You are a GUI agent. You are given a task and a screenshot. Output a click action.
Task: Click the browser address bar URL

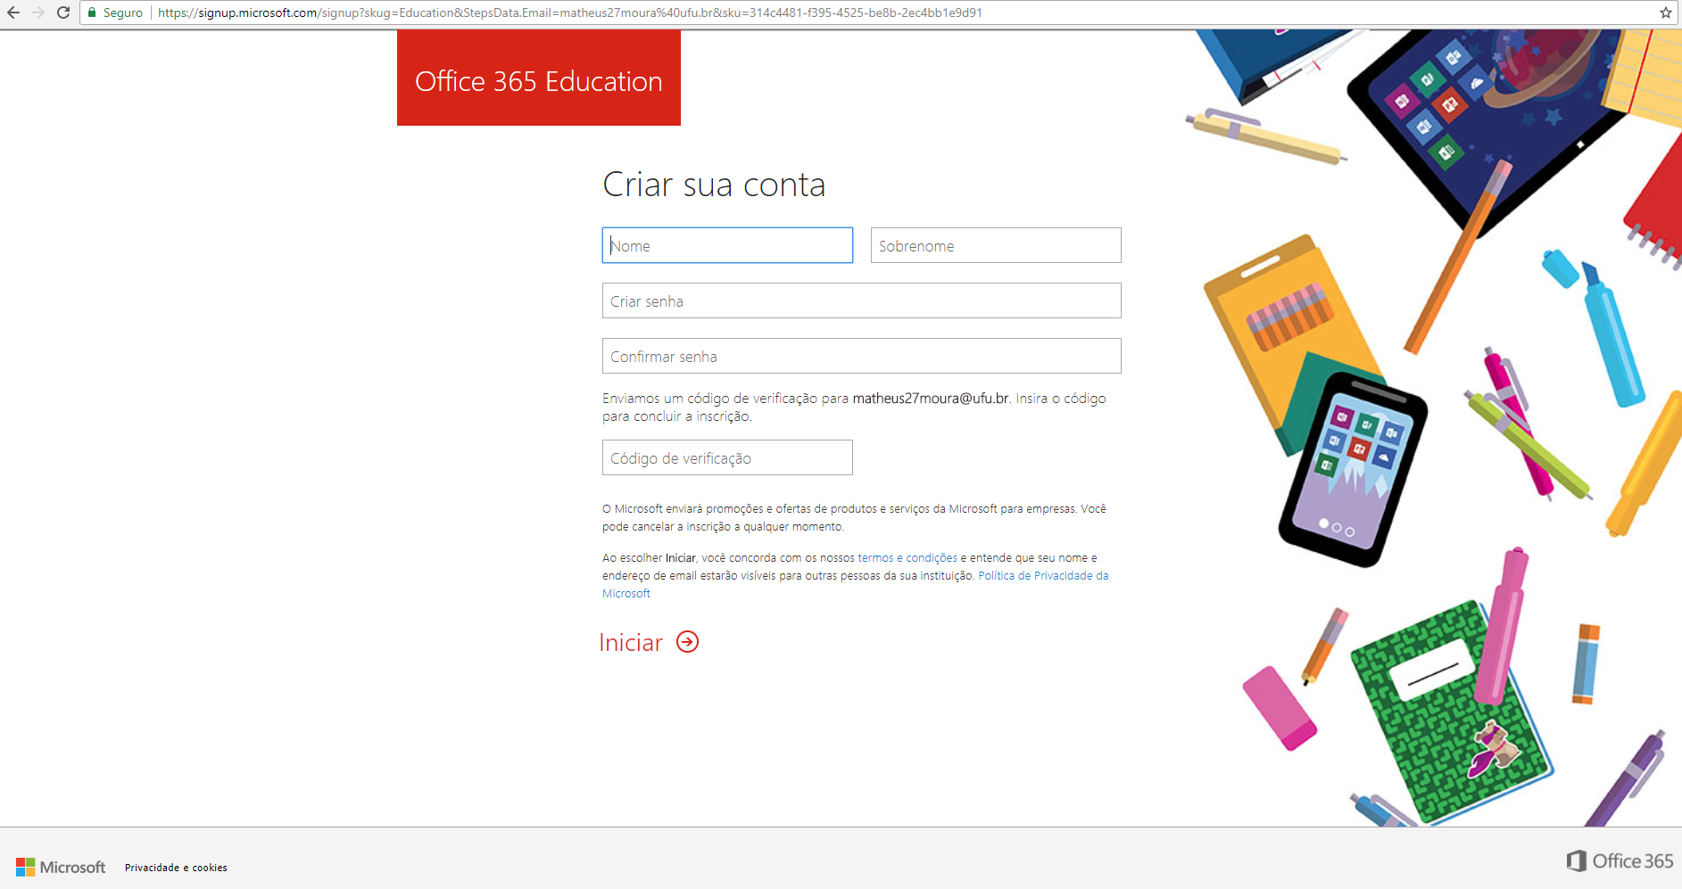(570, 12)
